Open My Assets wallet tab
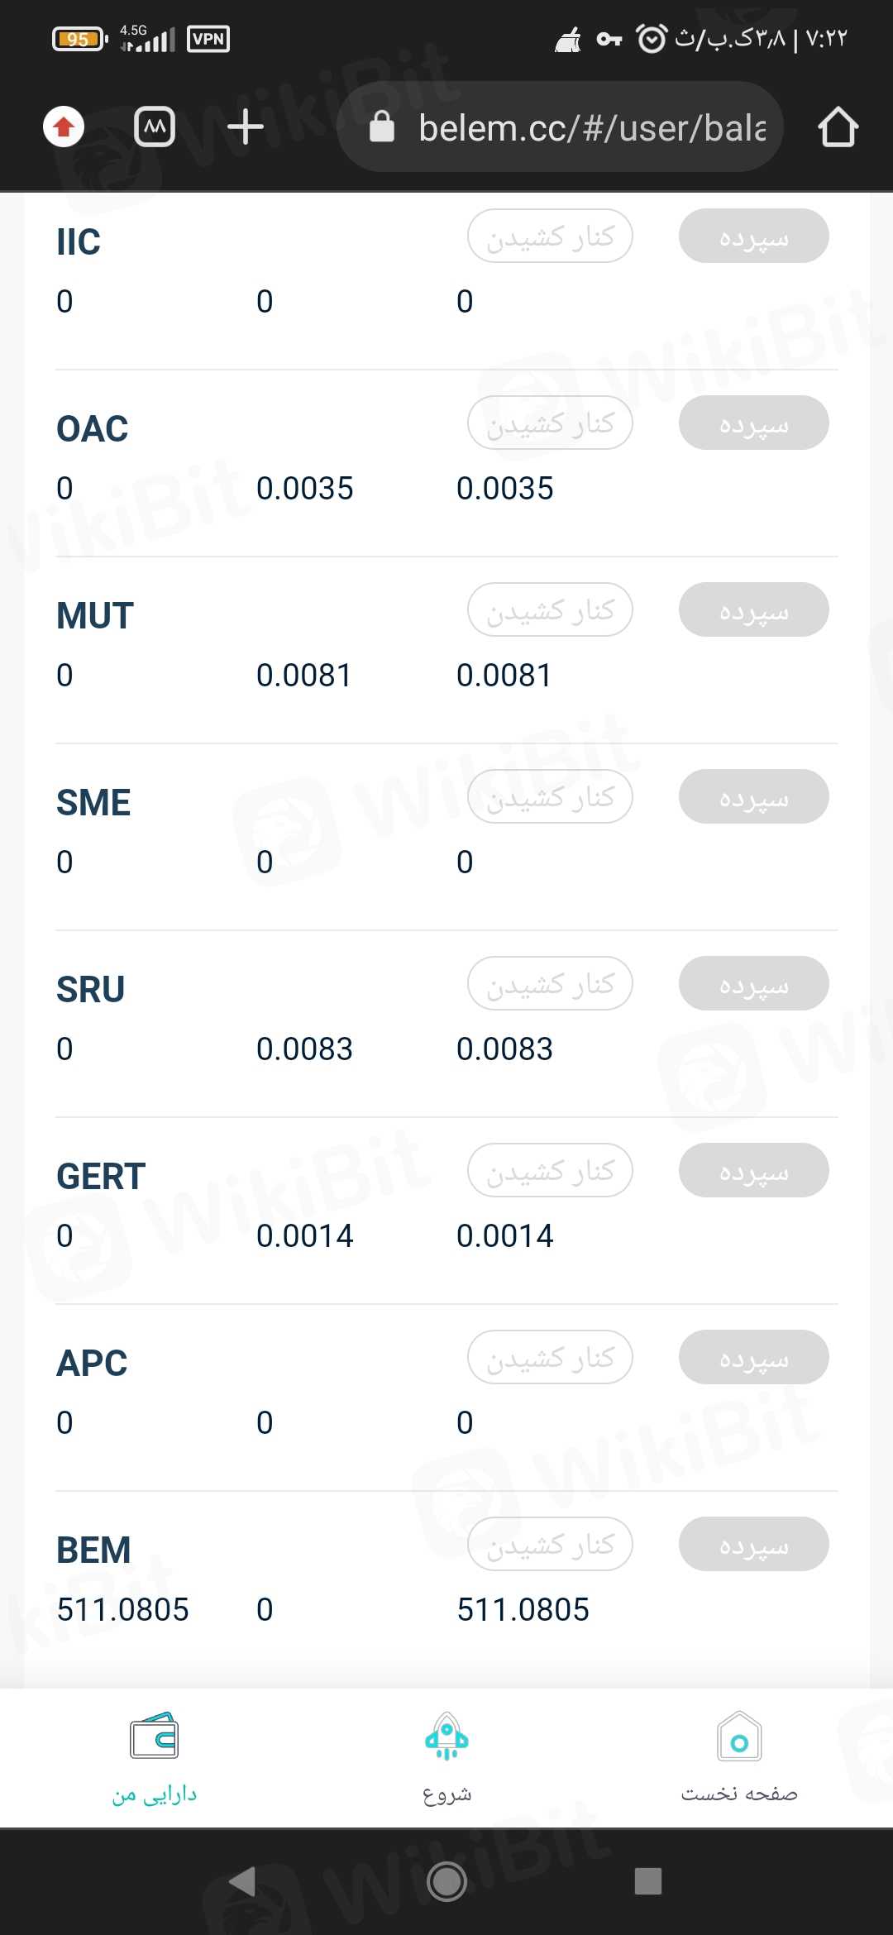The image size is (893, 1935). tap(155, 1756)
